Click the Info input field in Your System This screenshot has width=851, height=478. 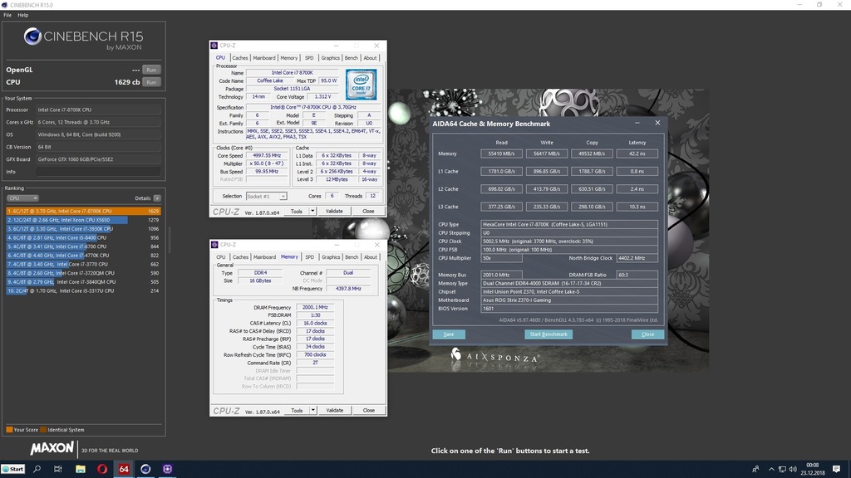(x=98, y=172)
